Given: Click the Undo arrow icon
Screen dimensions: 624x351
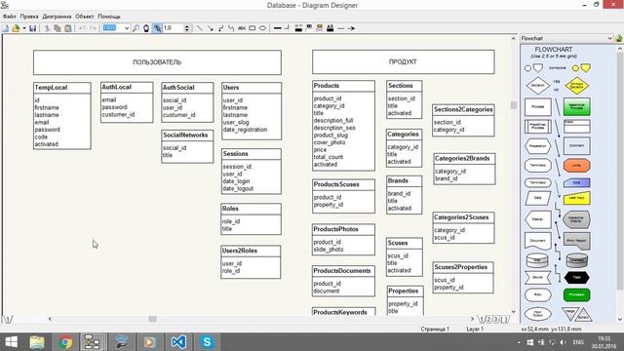Looking at the screenshot, I should [x=82, y=28].
